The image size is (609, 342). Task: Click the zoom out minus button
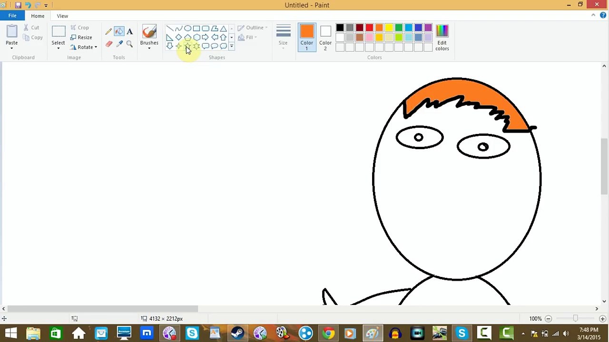548,319
